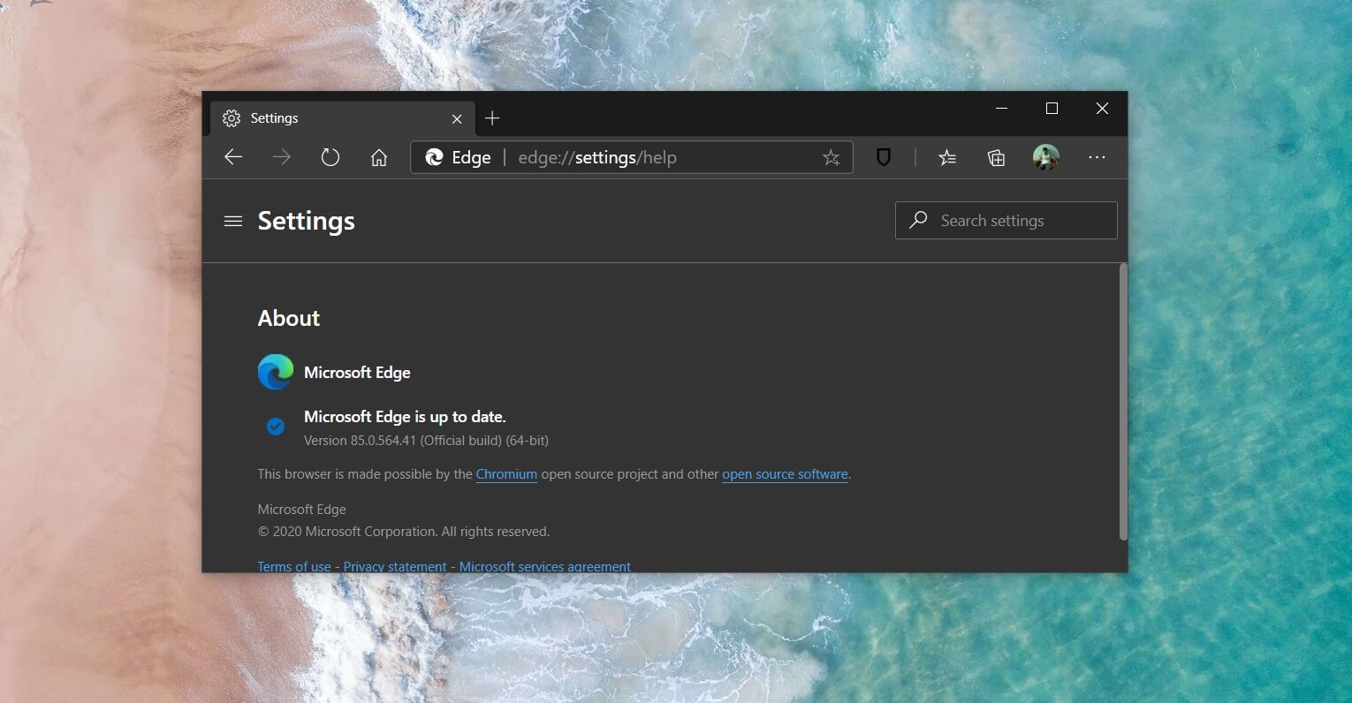Open the Chromium link

point(506,474)
